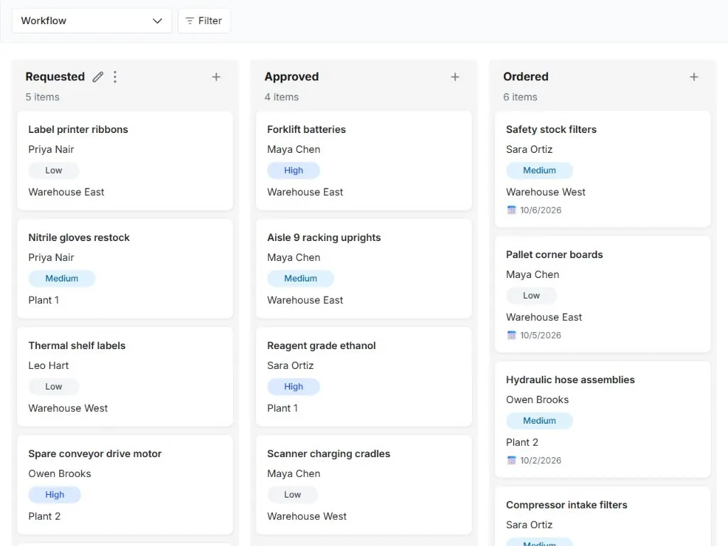Click the Requested column title
The image size is (728, 546).
(55, 77)
